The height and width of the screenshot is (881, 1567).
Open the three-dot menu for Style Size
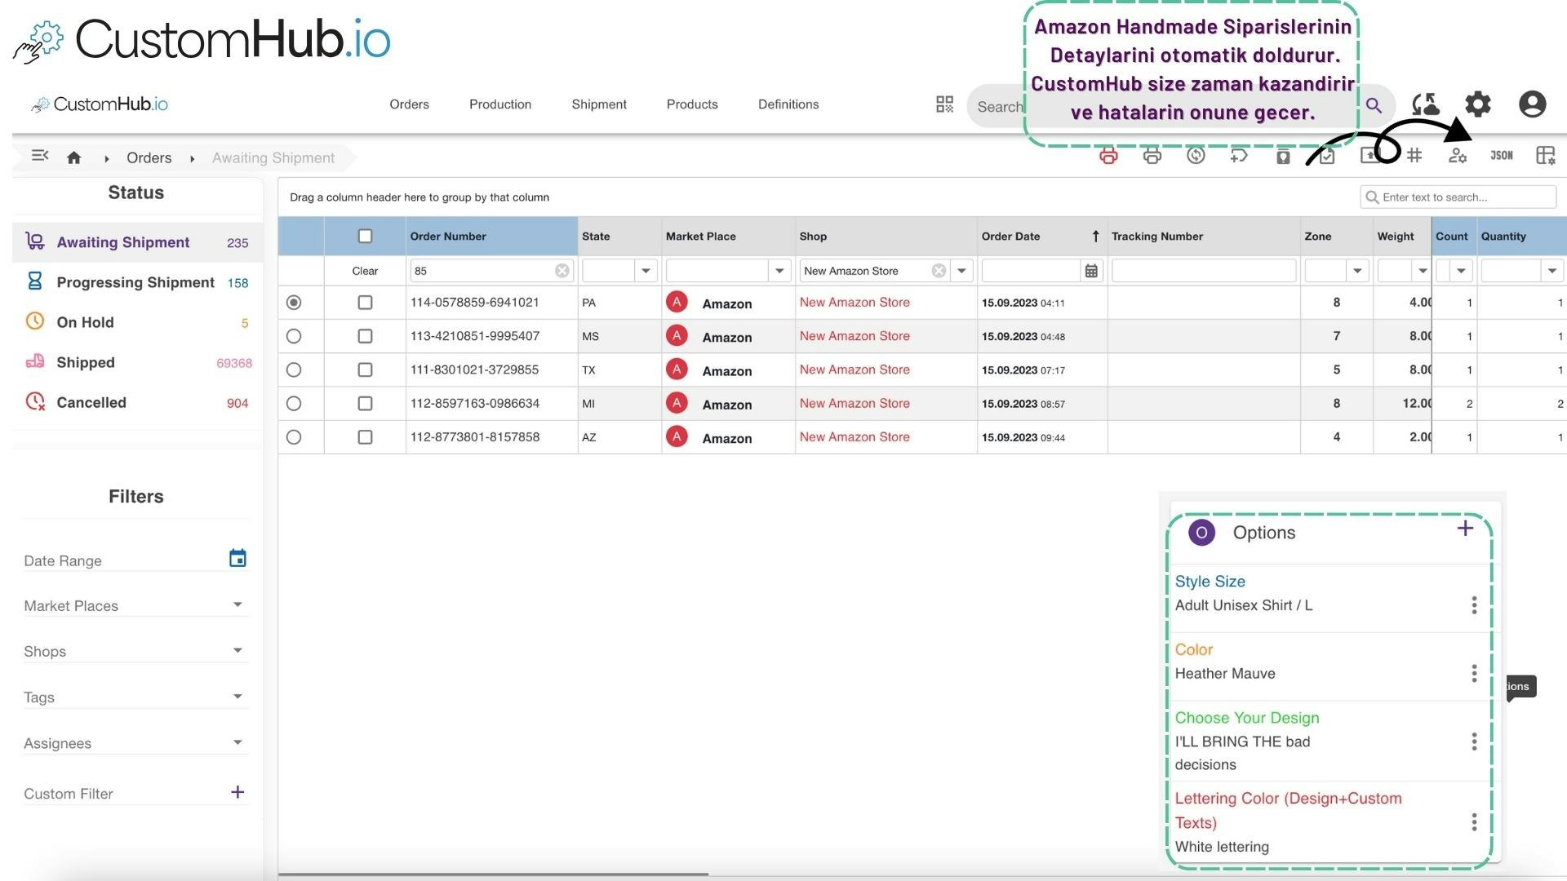(x=1474, y=605)
